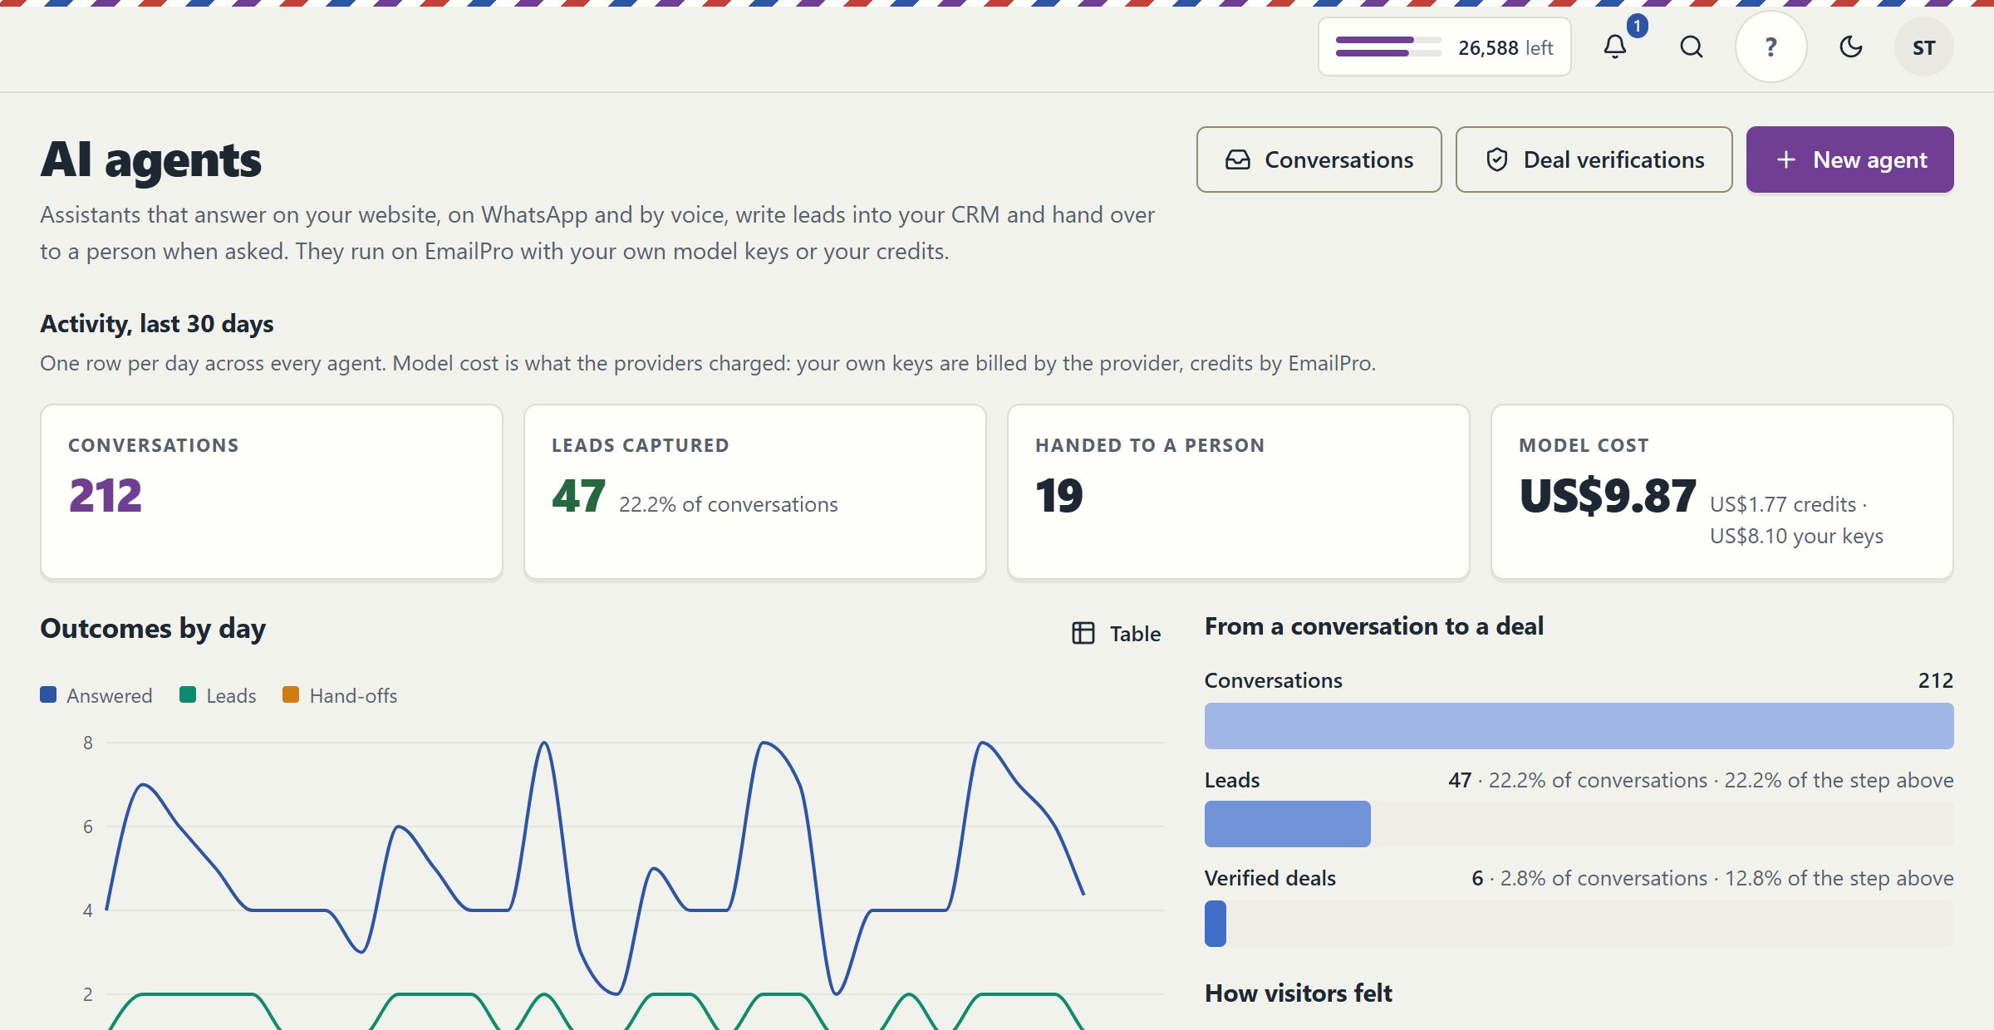Click the plus icon in New agent
Viewport: 1994px width, 1030px height.
tap(1785, 159)
